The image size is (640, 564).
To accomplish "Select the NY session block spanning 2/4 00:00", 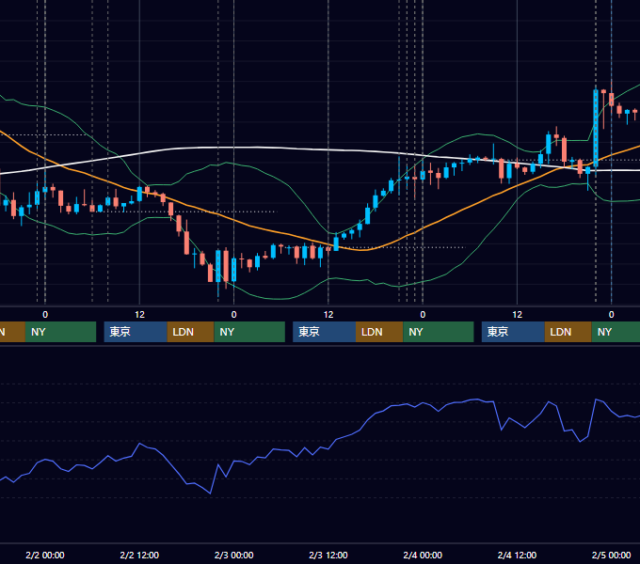I will 439,332.
